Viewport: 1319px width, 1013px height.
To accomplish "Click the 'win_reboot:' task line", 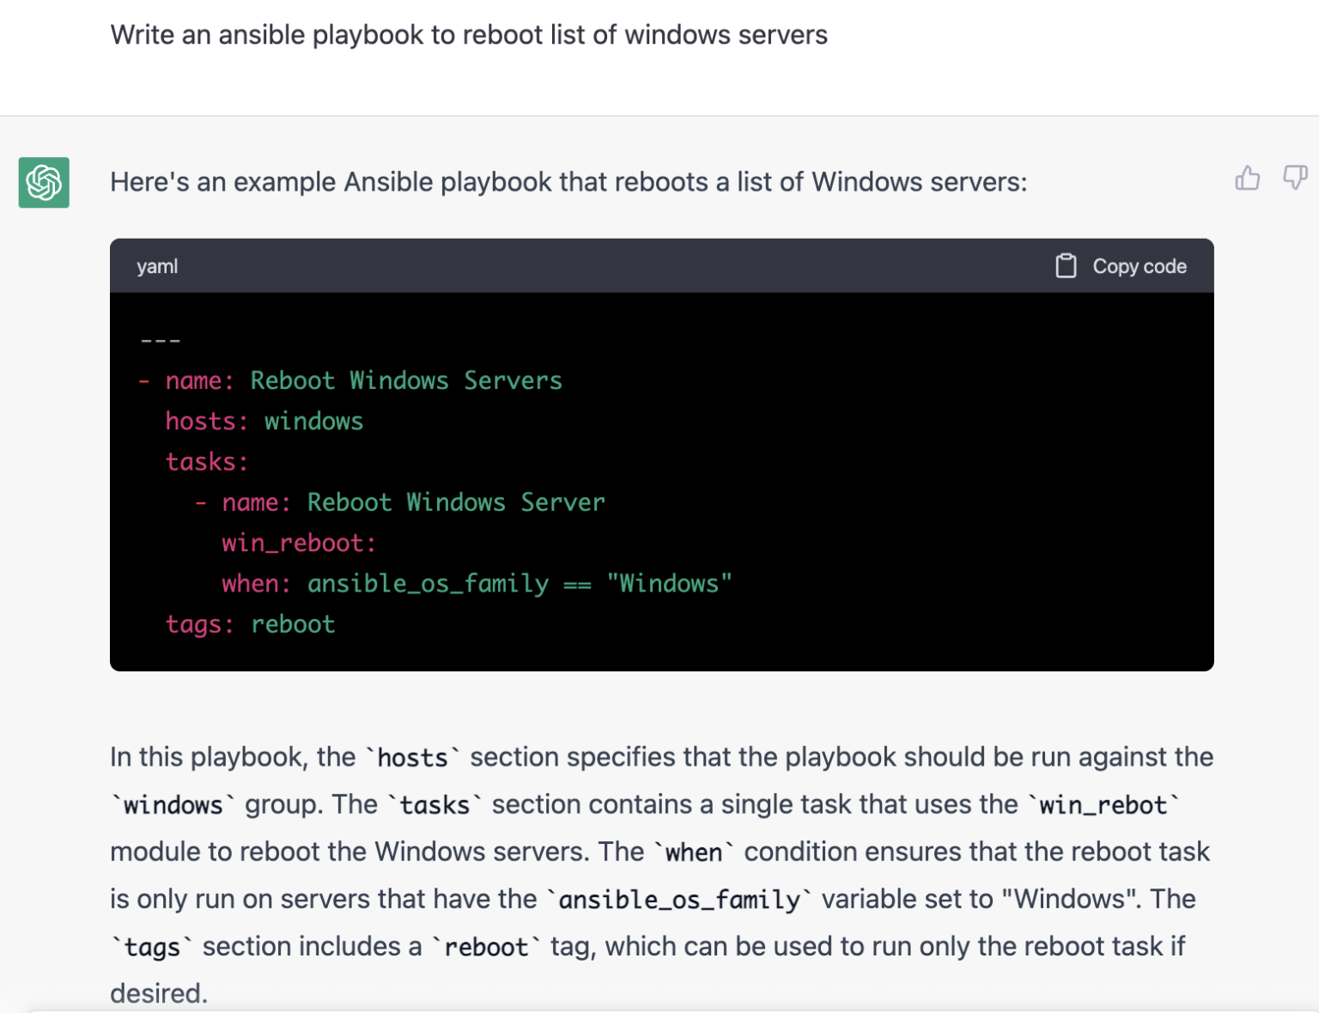I will pos(298,543).
